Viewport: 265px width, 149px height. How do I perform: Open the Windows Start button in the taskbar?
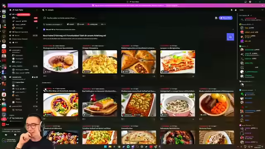tap(105, 147)
